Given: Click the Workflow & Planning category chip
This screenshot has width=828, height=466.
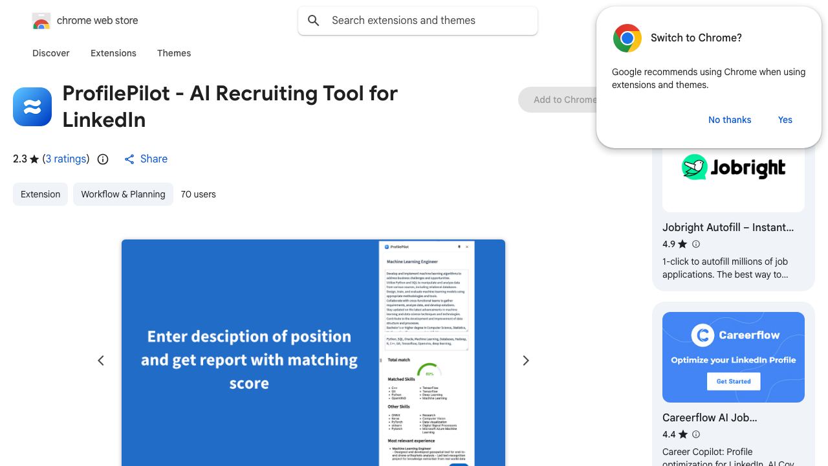Looking at the screenshot, I should point(123,194).
